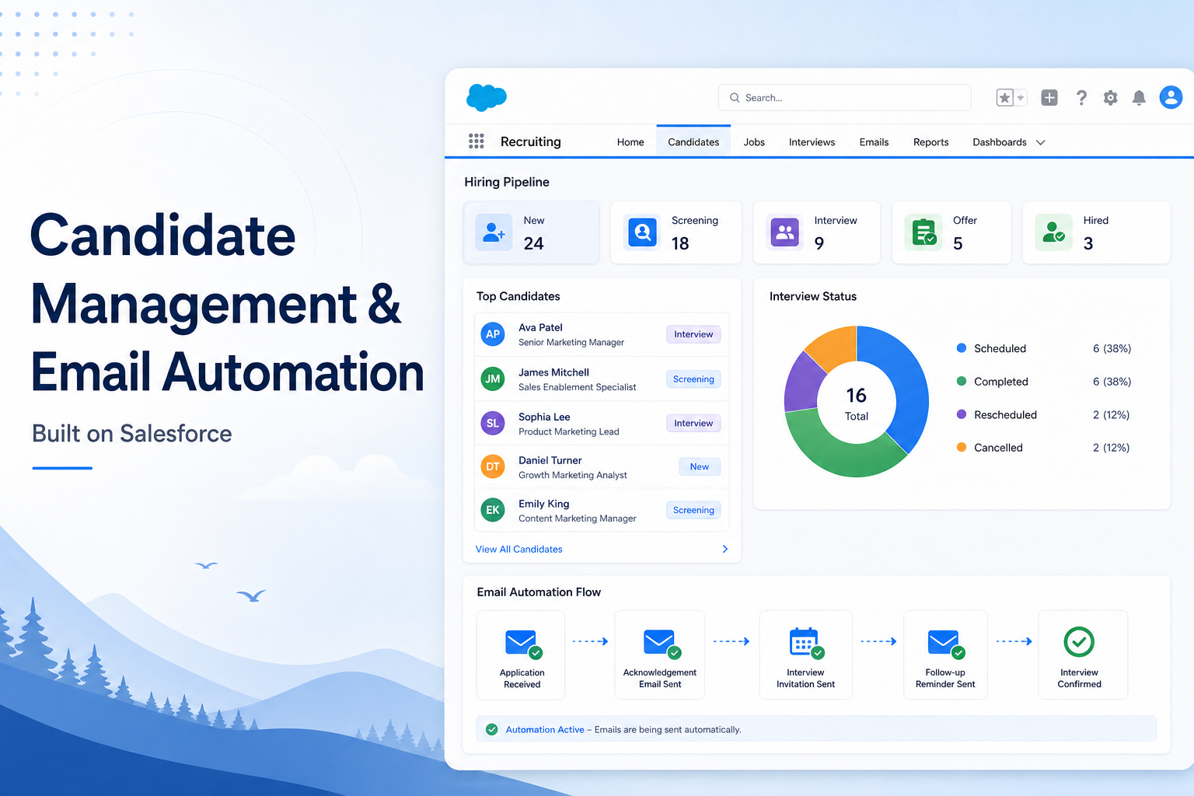Screen dimensions: 1194x796
Task: Click the name Emily King
Action: (x=544, y=504)
